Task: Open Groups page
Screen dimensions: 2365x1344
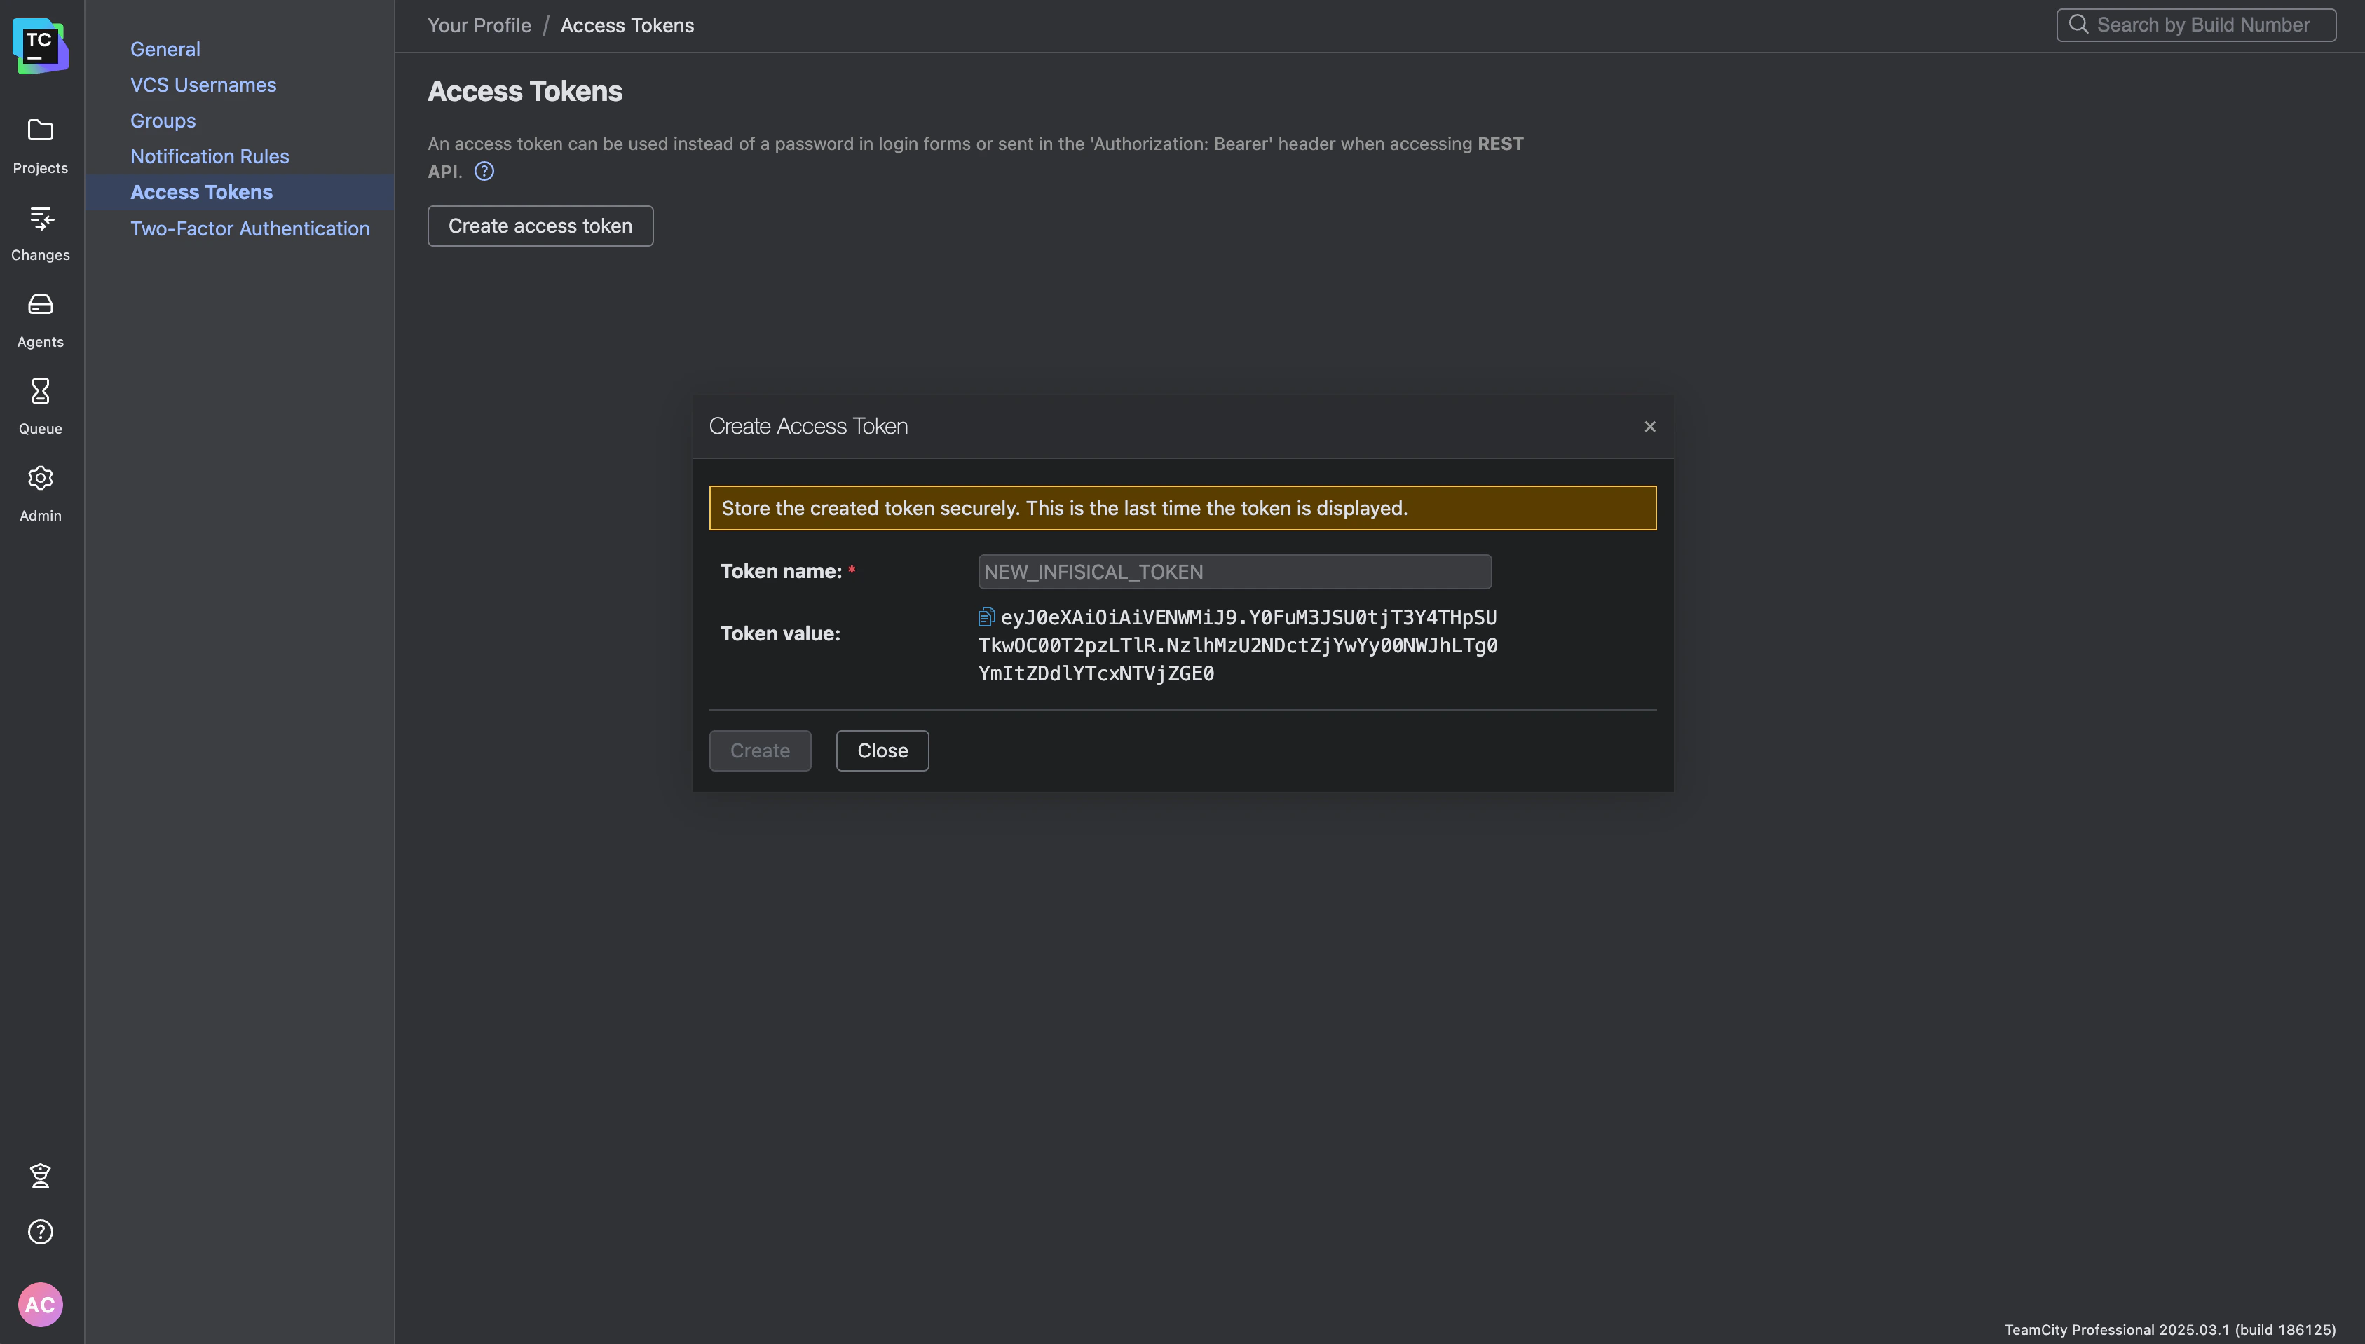Action: (163, 121)
